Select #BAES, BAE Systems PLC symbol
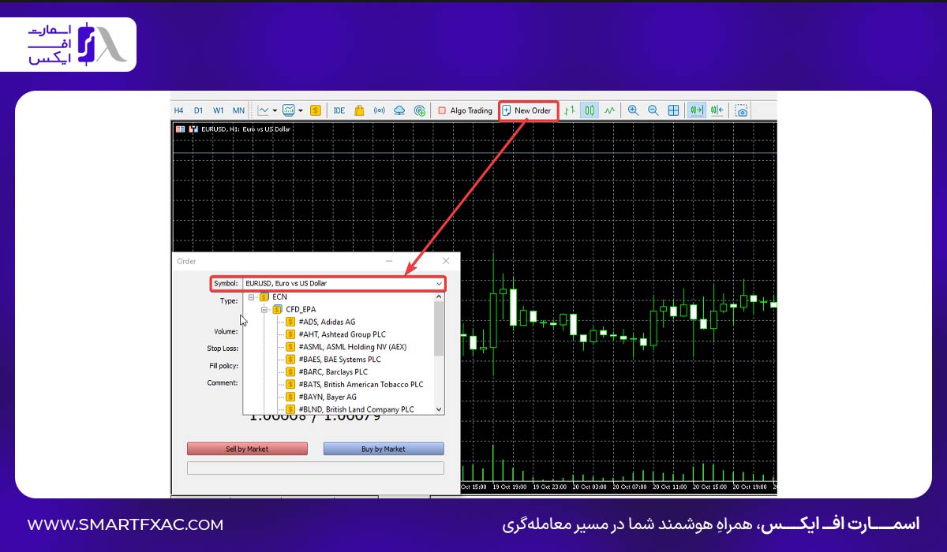Viewport: 947px width, 552px height. [332, 360]
